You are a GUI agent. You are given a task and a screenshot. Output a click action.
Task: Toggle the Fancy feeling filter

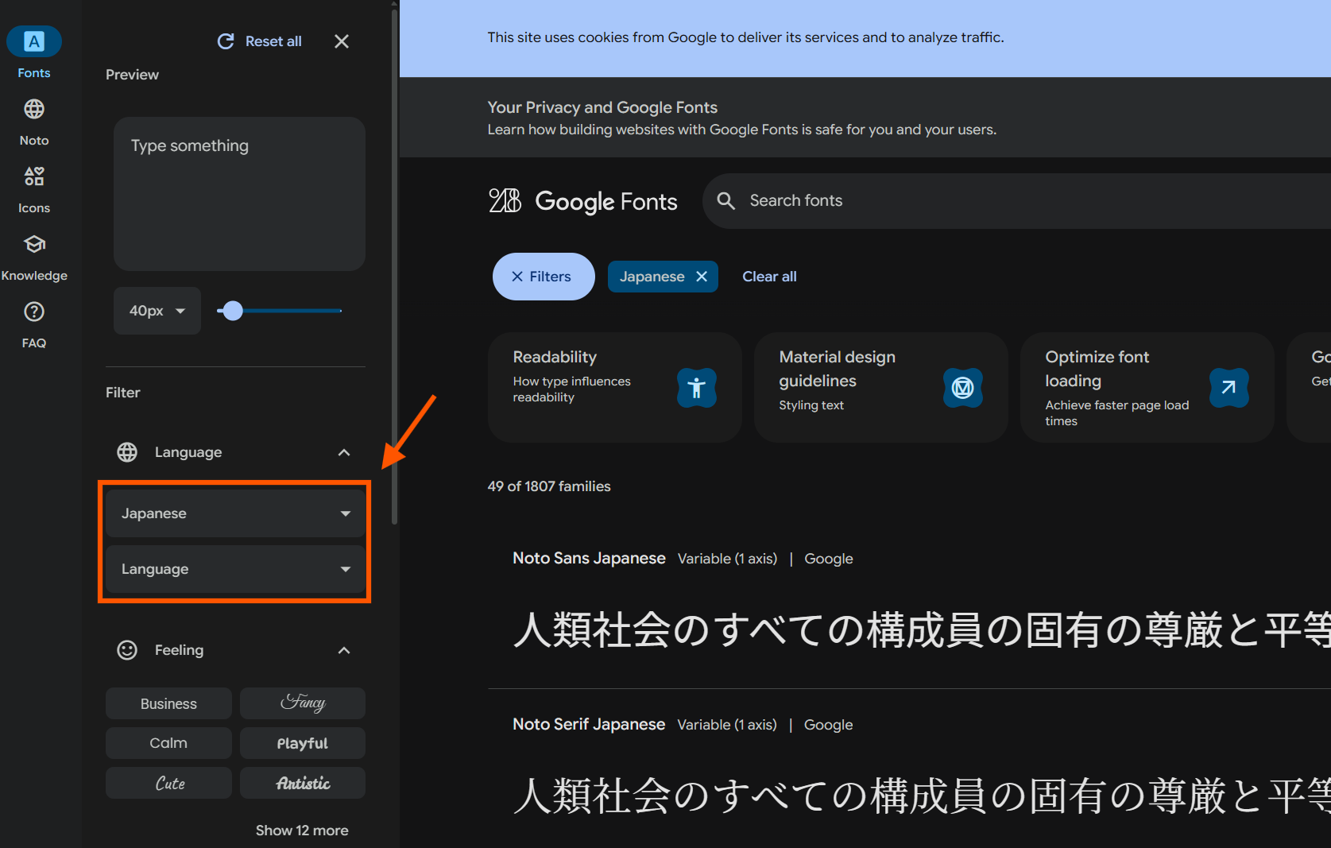(303, 703)
